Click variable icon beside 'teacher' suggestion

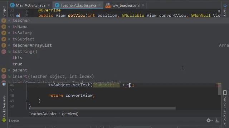(x=4, y=21)
